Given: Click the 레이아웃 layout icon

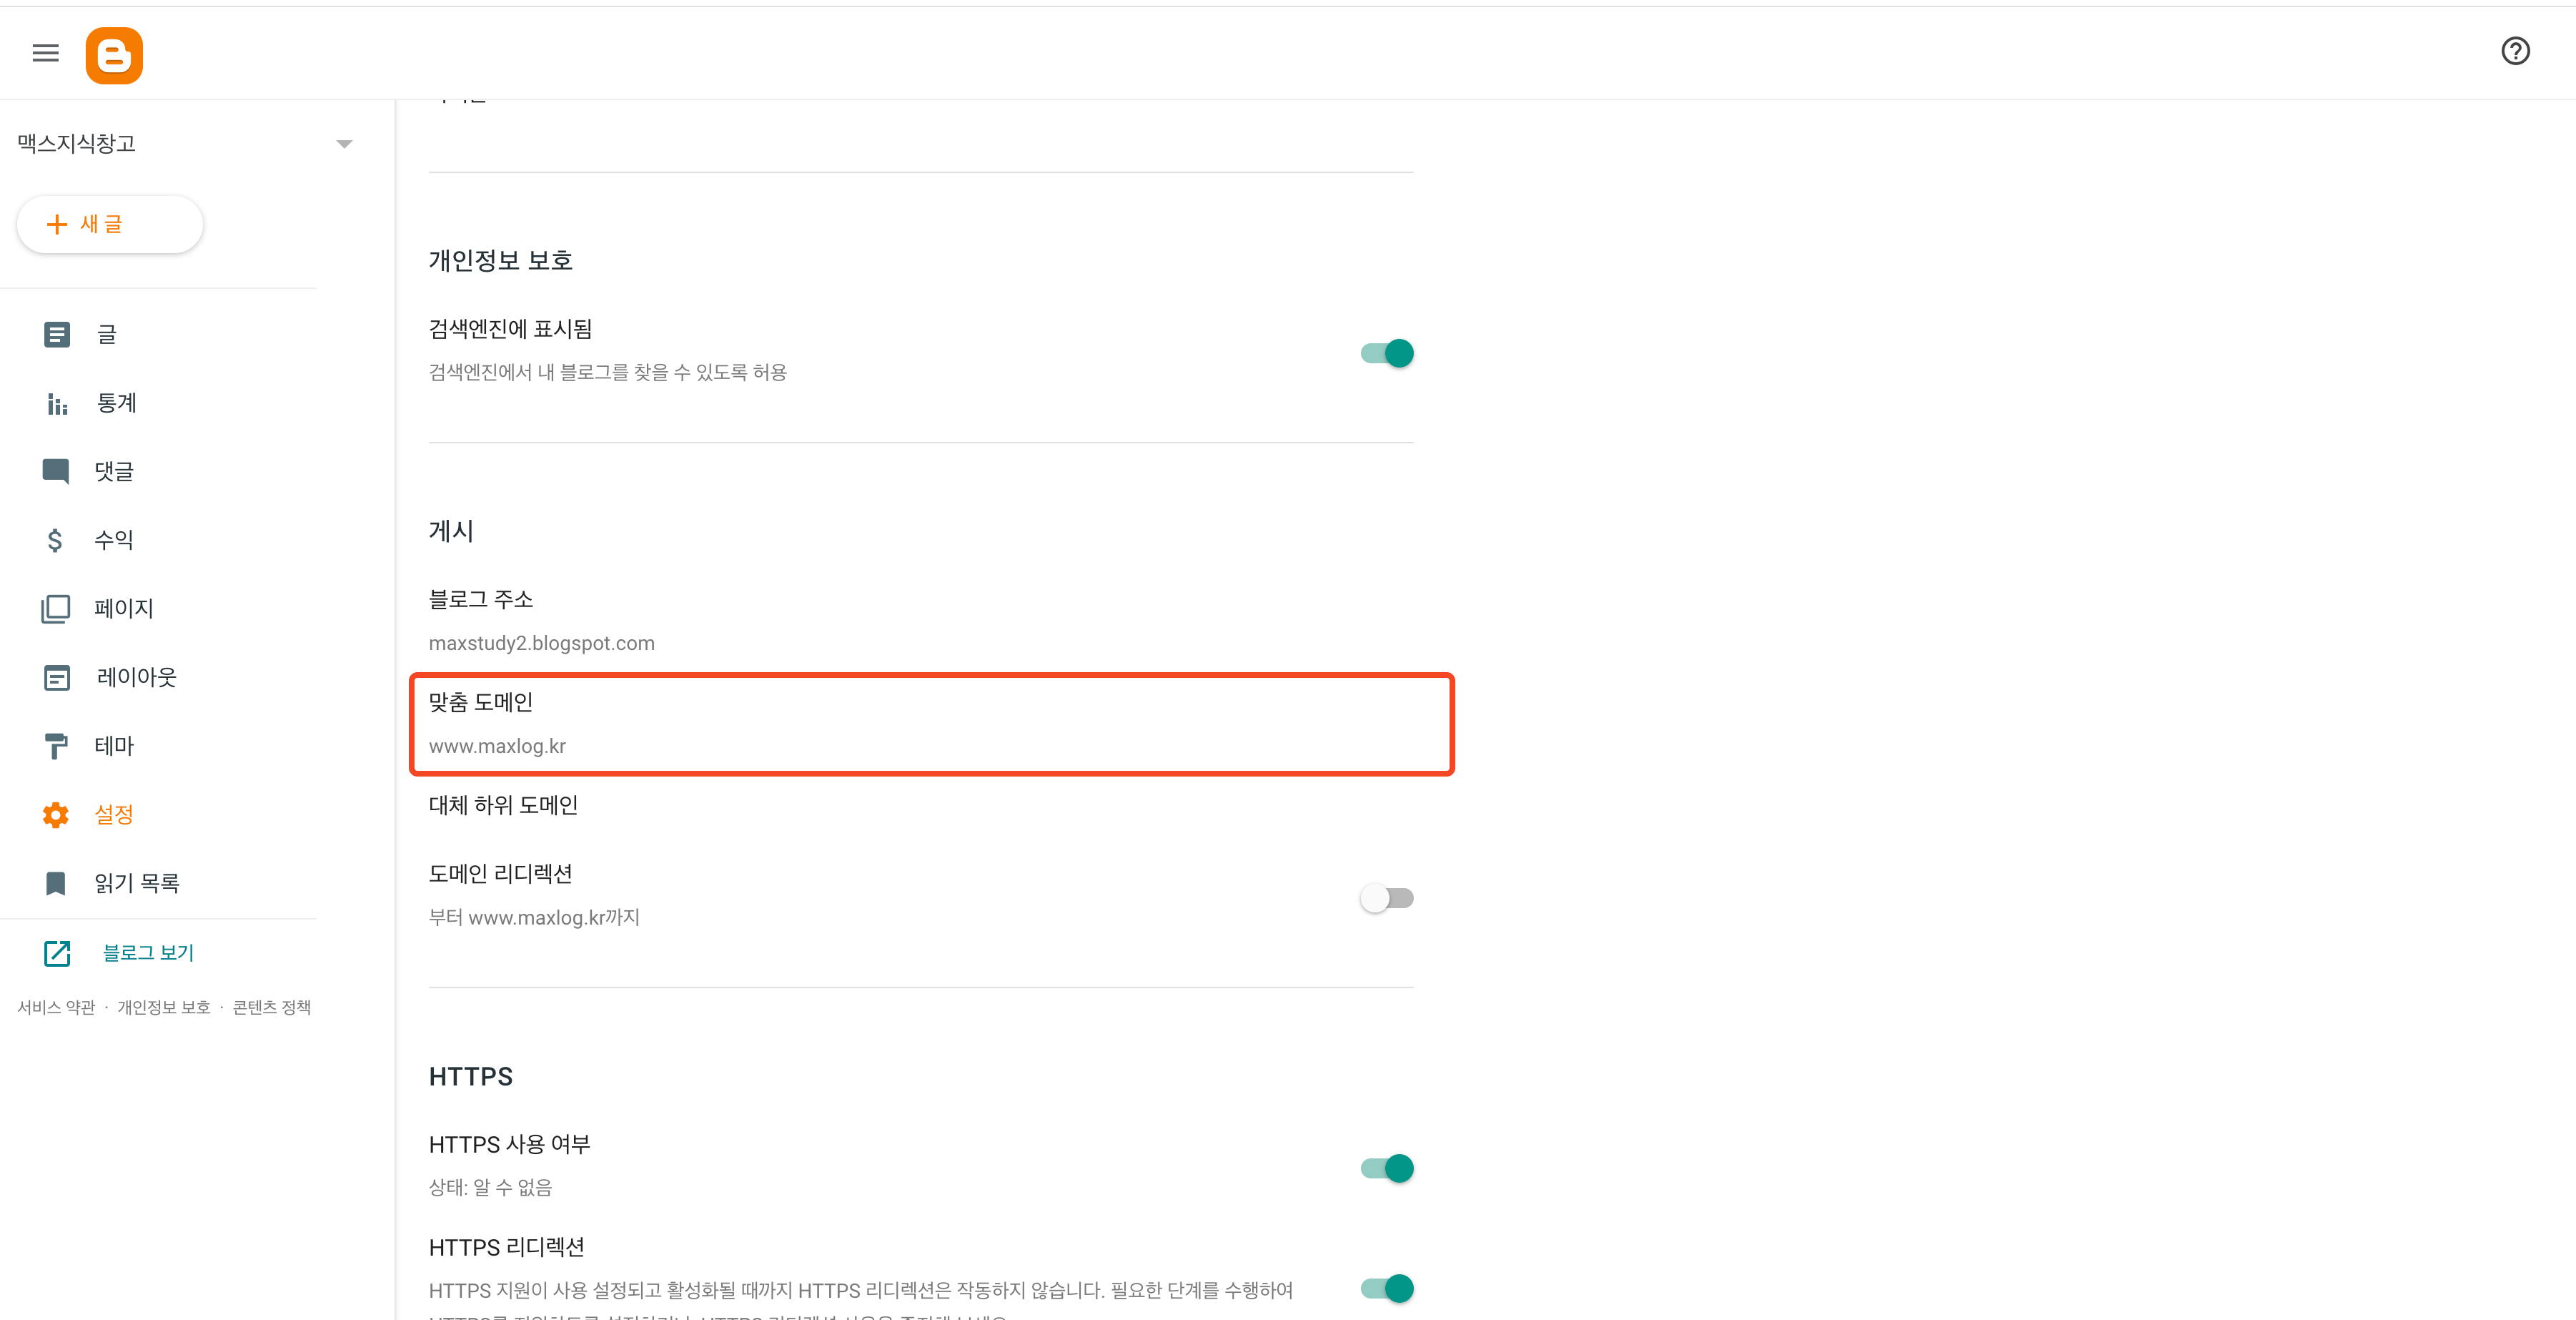Looking at the screenshot, I should pyautogui.click(x=57, y=677).
